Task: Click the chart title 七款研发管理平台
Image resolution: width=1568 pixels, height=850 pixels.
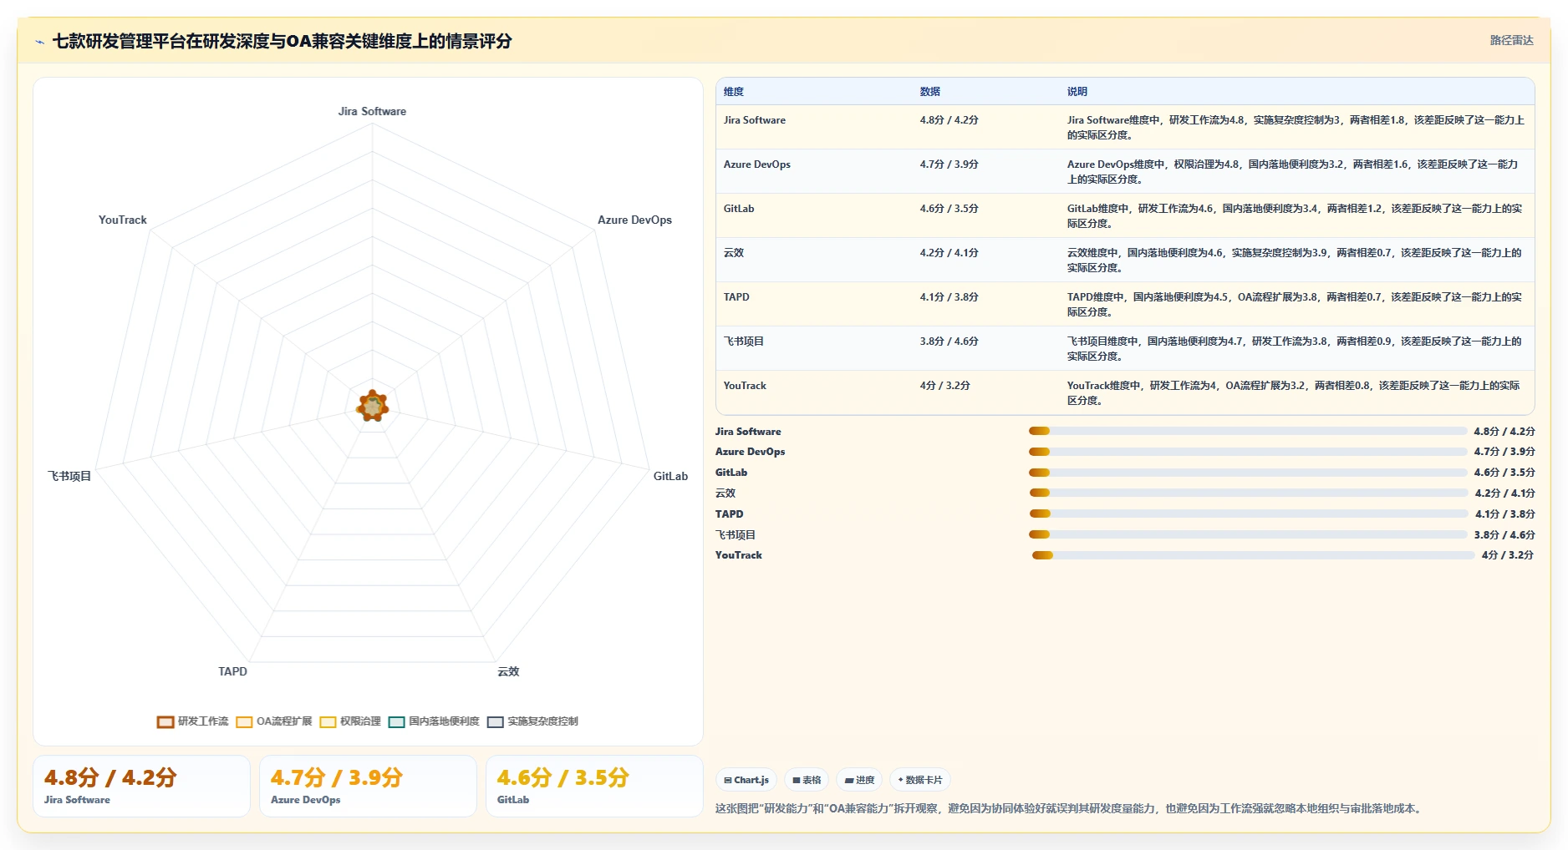Action: (282, 41)
